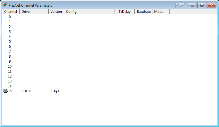Image resolution: width=219 pixels, height=127 pixels.
Task: Click the version value 3.3g:4
Action: [55, 91]
